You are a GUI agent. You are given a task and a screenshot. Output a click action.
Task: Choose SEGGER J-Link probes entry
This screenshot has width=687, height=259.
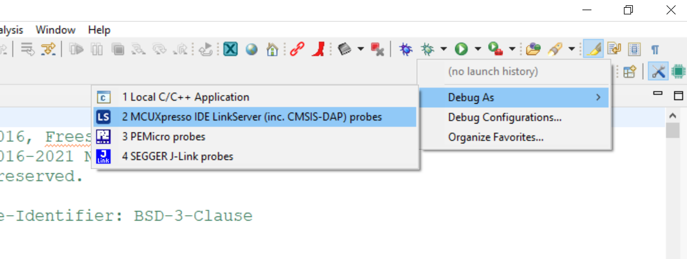(x=177, y=156)
